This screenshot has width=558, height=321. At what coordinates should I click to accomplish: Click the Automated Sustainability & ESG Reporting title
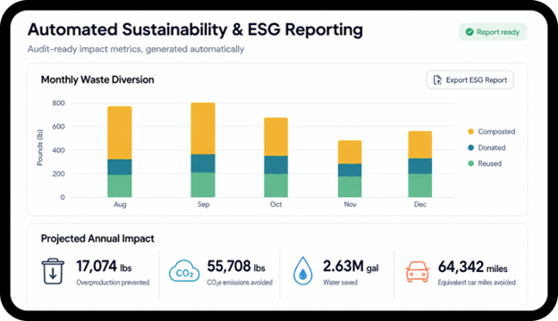coord(195,29)
